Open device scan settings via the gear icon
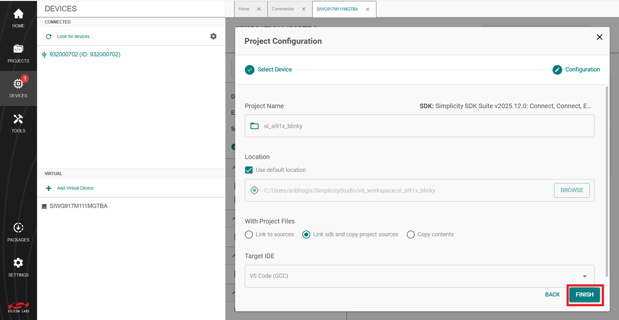The height and width of the screenshot is (320, 619). [x=214, y=36]
